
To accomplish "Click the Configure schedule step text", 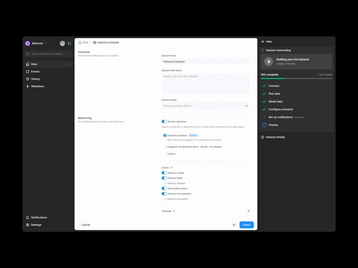I will tap(281, 109).
